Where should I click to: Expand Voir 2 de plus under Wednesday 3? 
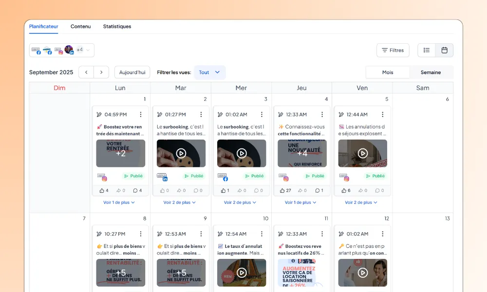pyautogui.click(x=240, y=202)
